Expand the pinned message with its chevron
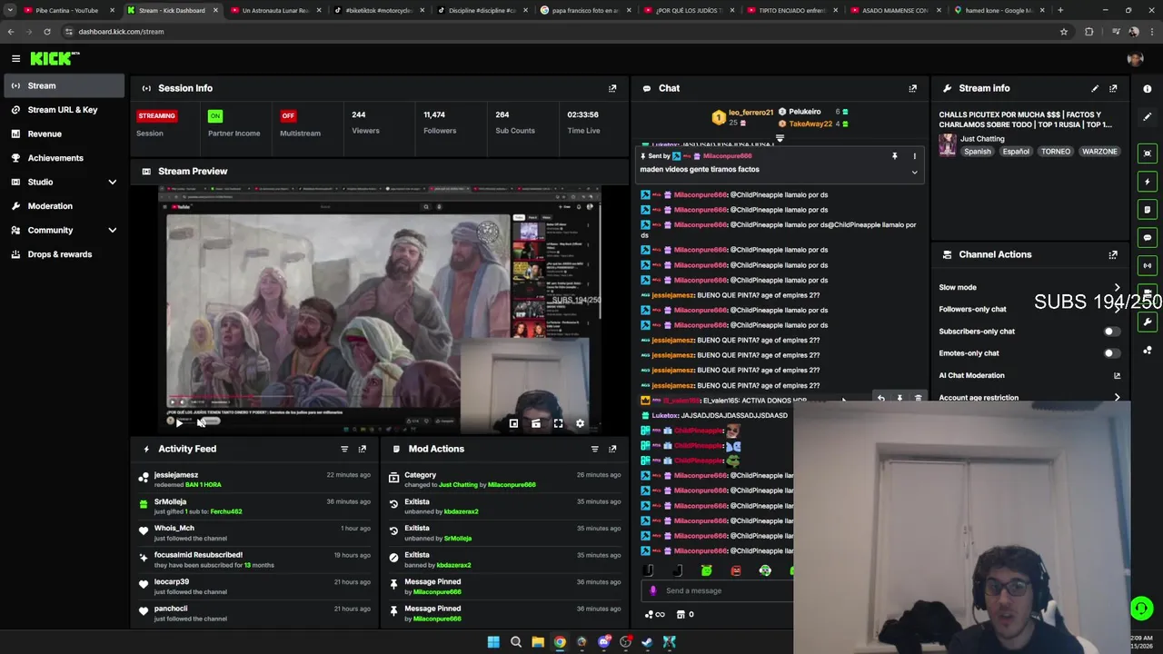 [915, 172]
